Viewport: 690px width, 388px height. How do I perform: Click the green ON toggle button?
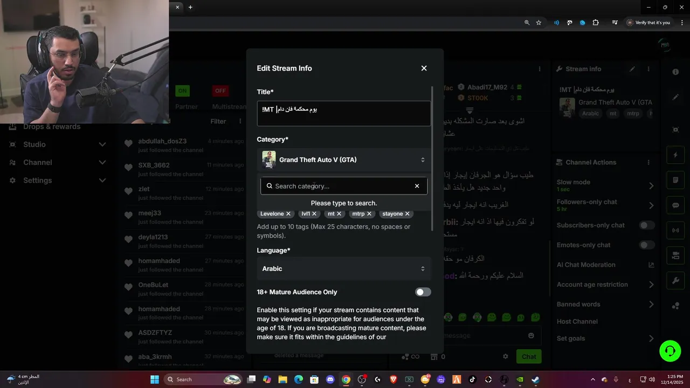point(183,91)
